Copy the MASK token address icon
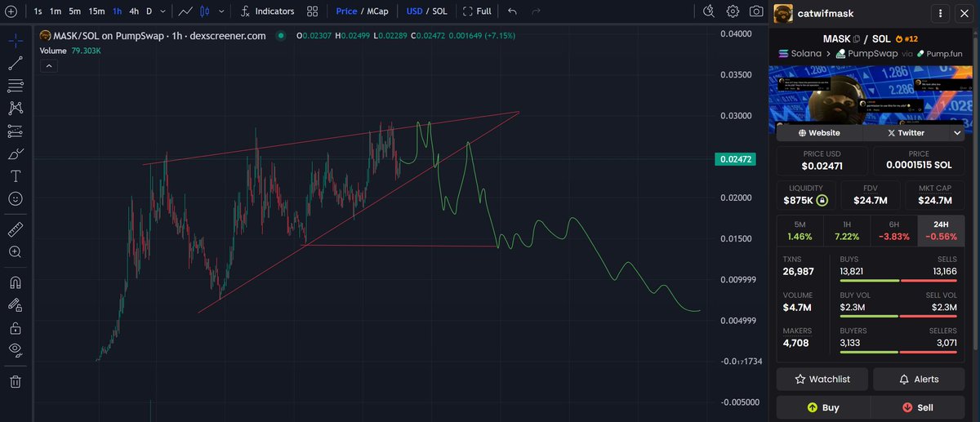The height and width of the screenshot is (422, 980). tap(857, 38)
